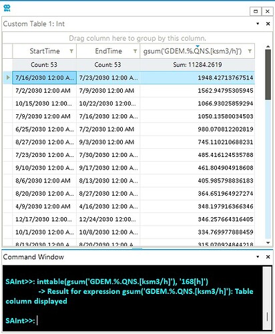
Task: Select StartTime cell 10/15/2030
Action: [45, 104]
